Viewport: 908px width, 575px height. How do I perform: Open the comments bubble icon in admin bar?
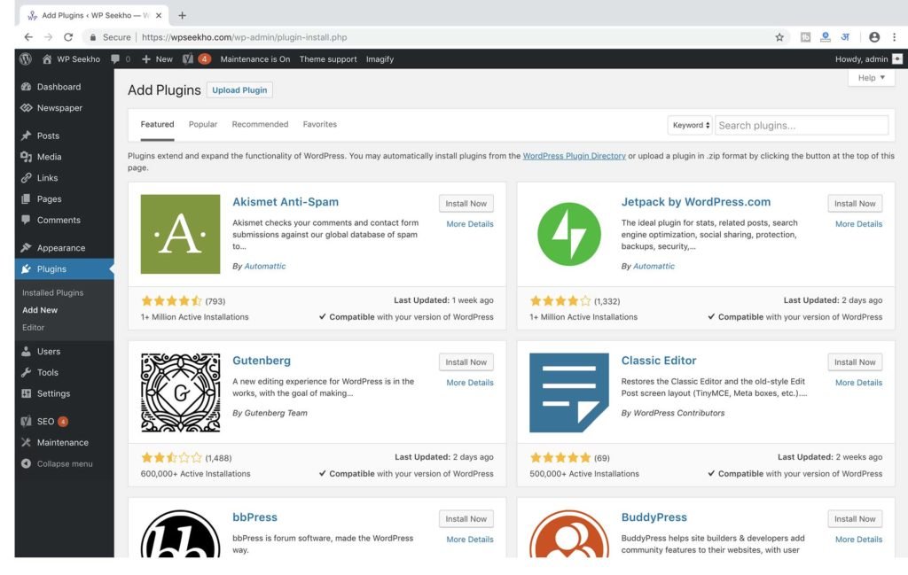[115, 59]
